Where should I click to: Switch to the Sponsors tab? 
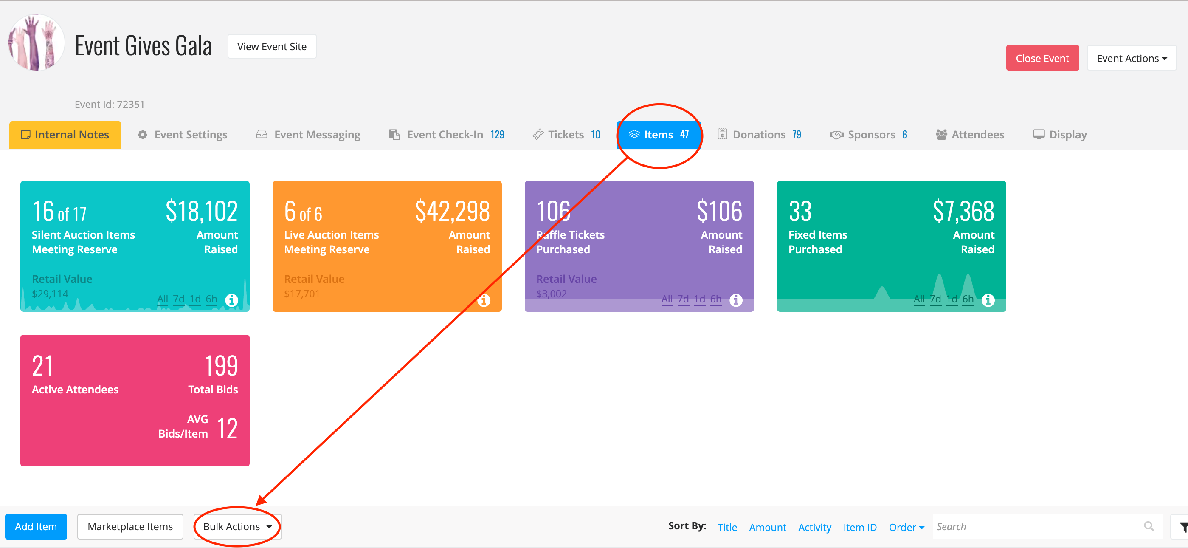click(868, 135)
